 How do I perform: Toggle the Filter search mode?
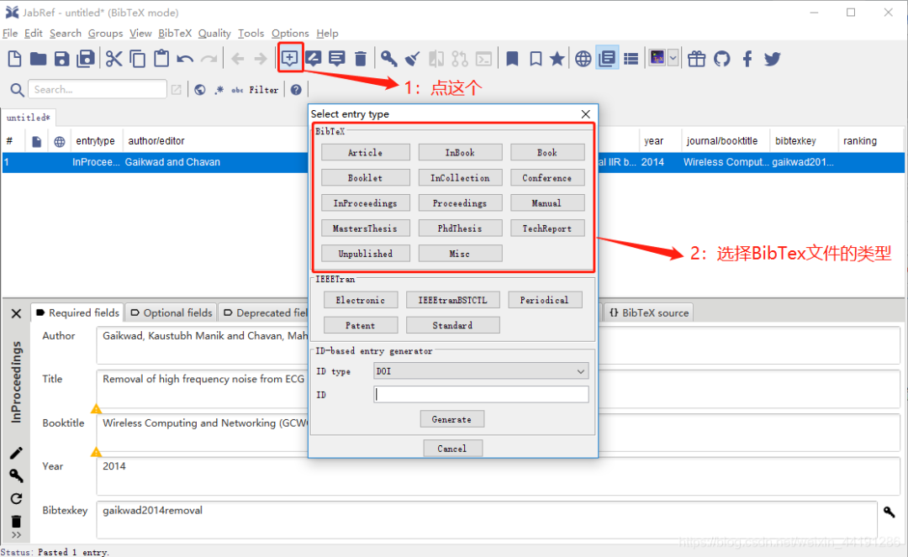coord(264,90)
